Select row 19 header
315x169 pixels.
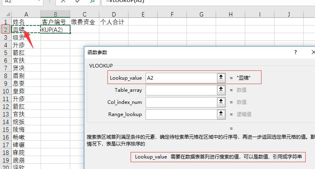coord(6,160)
